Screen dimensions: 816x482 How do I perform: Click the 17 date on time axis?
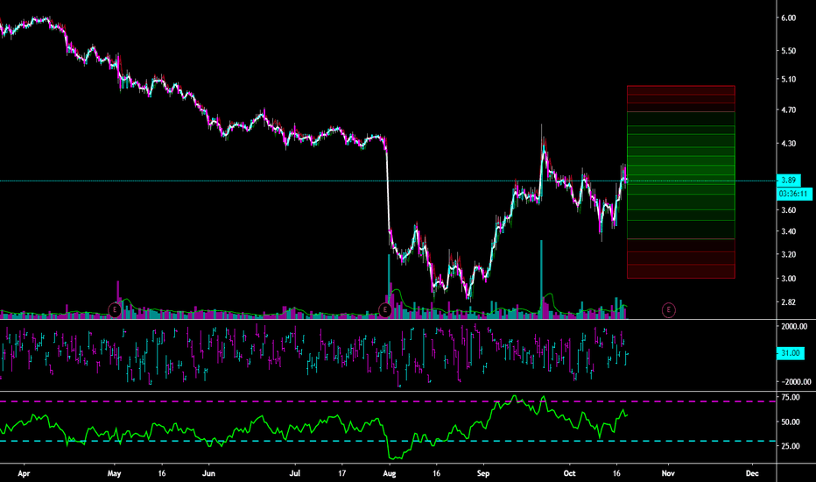pos(342,473)
